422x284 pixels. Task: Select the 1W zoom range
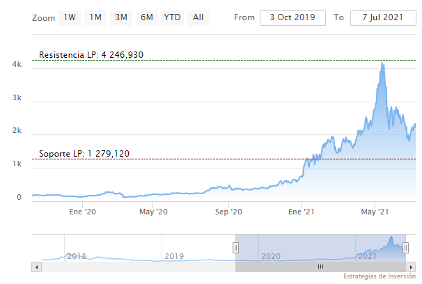coord(70,17)
